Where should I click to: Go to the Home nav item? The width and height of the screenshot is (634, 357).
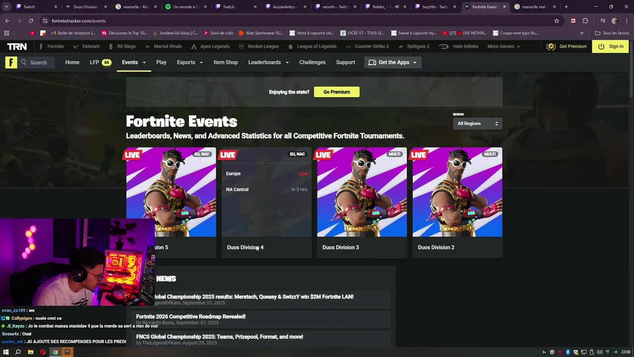click(x=72, y=62)
